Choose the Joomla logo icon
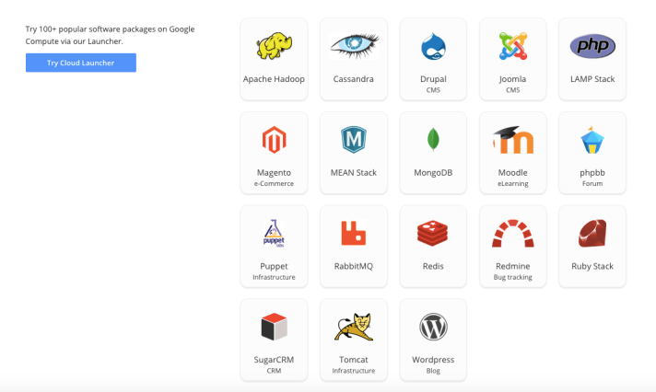The width and height of the screenshot is (656, 392). pos(513,46)
